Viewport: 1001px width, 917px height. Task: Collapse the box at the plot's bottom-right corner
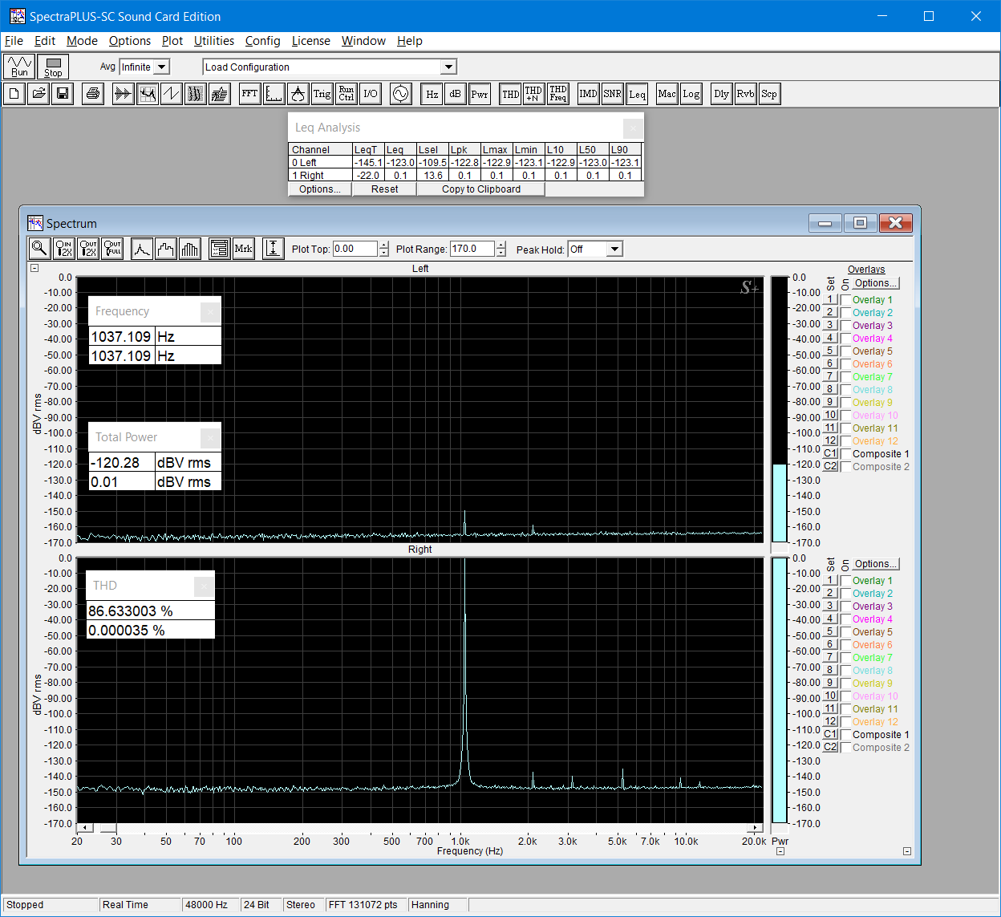pyautogui.click(x=907, y=851)
